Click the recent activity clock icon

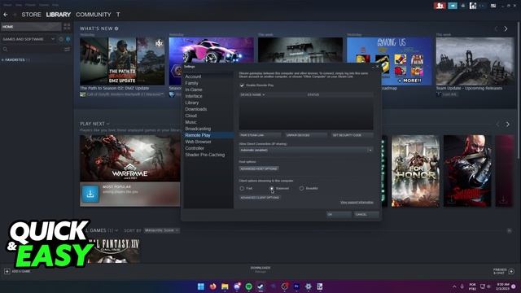61,39
